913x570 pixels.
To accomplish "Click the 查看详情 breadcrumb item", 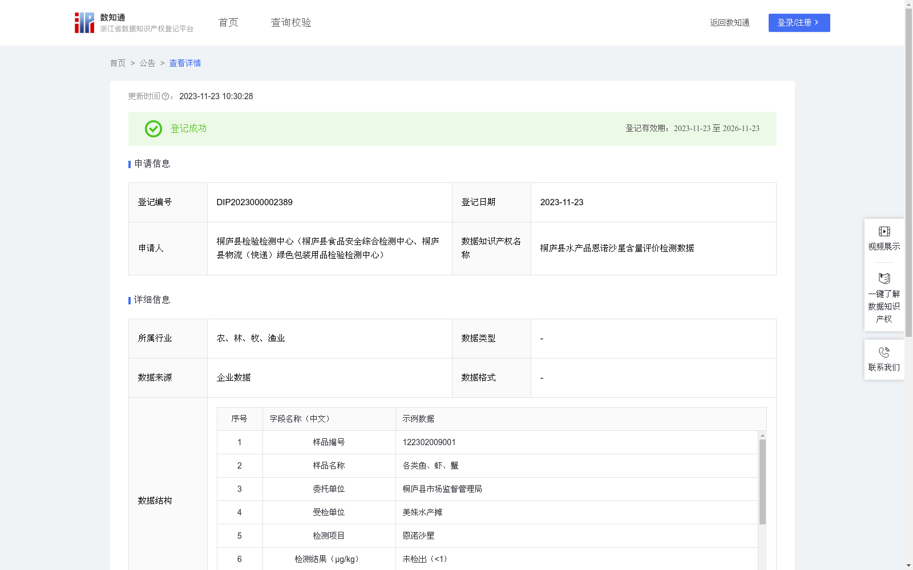I will (x=185, y=63).
